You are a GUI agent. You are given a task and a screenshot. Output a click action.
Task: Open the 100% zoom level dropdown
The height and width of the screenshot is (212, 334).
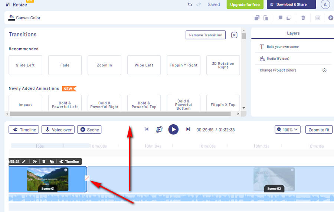[x=287, y=130]
